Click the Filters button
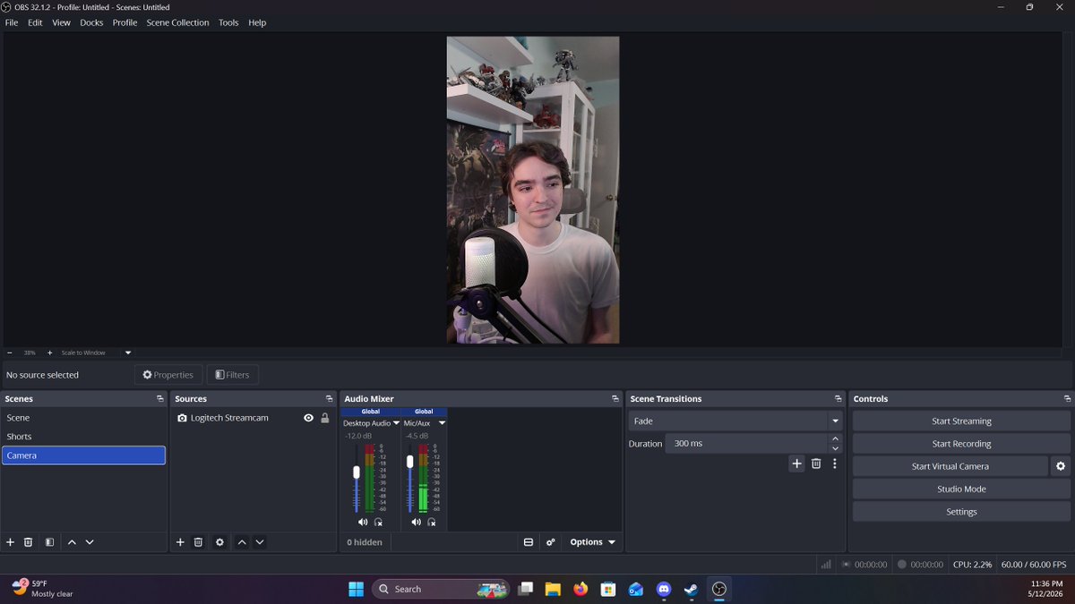This screenshot has width=1075, height=604. (x=232, y=375)
